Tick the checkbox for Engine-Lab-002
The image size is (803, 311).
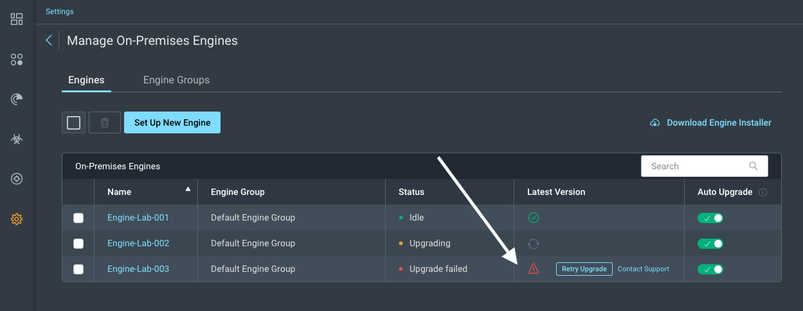[78, 244]
